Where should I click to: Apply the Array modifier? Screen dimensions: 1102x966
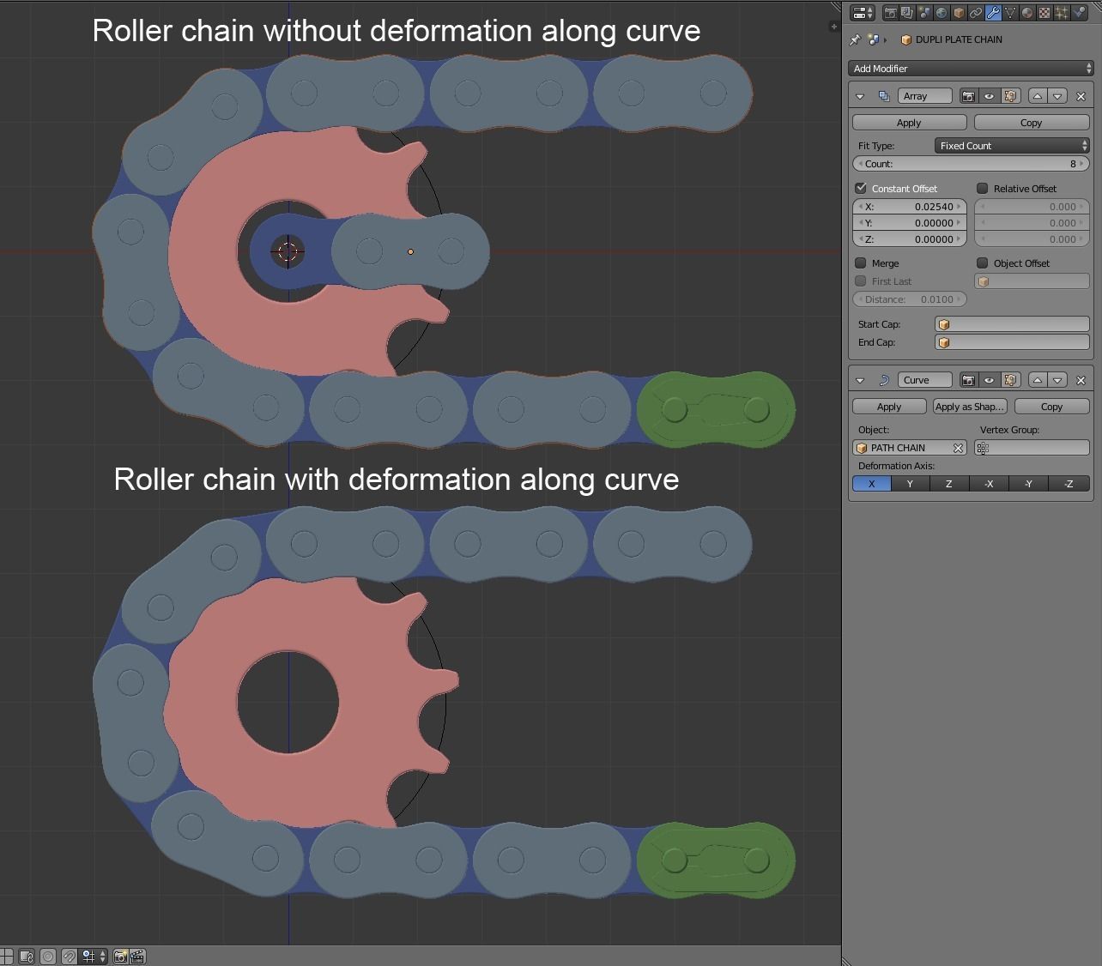909,123
